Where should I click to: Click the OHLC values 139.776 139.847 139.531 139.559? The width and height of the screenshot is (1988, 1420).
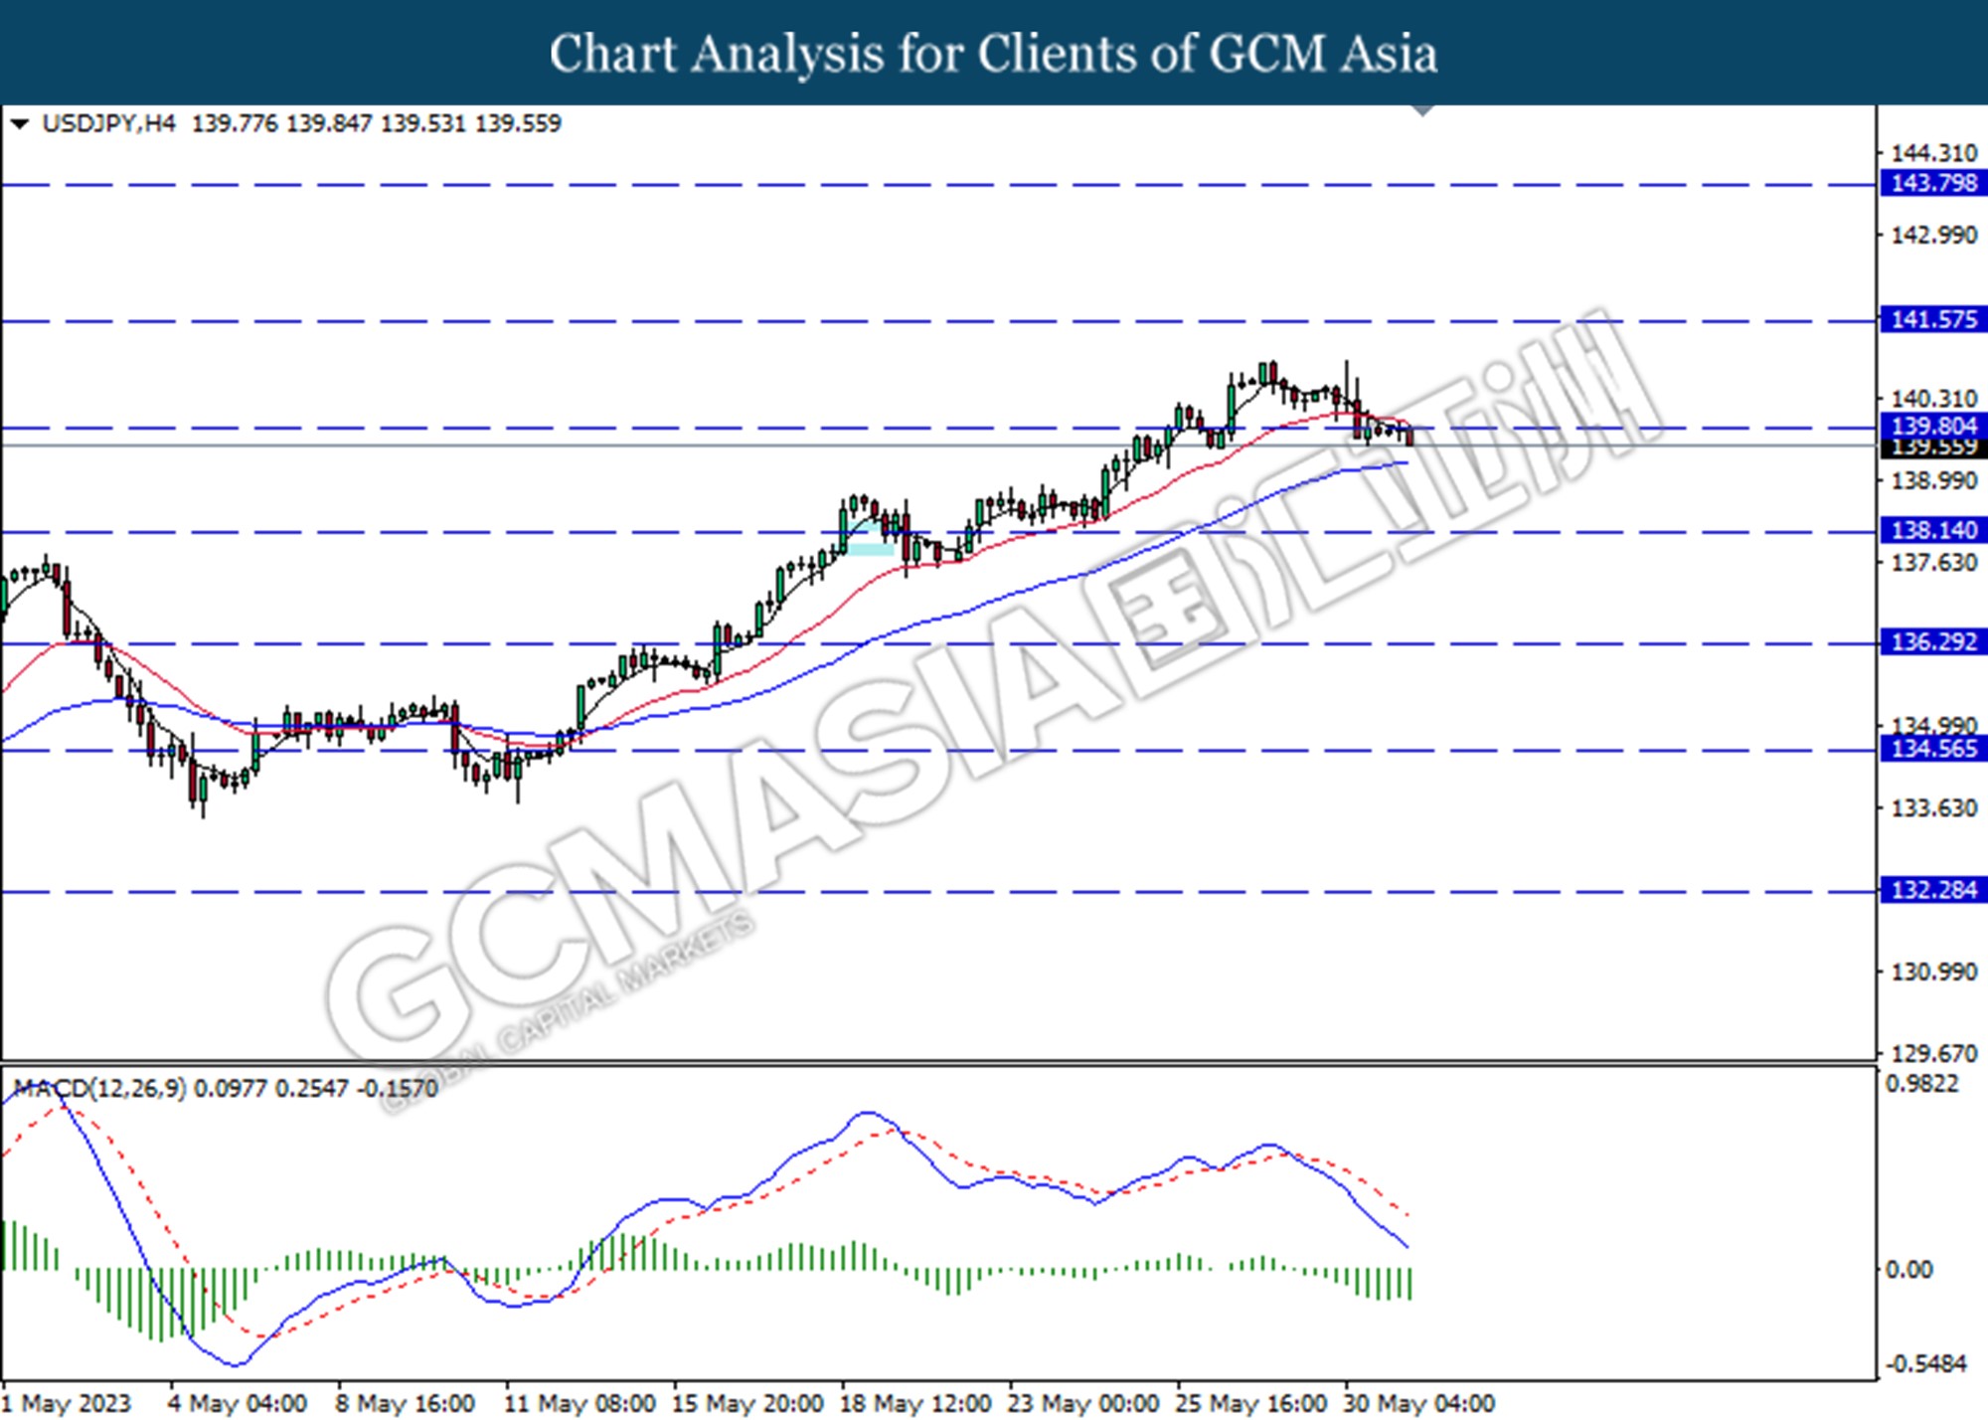(377, 123)
